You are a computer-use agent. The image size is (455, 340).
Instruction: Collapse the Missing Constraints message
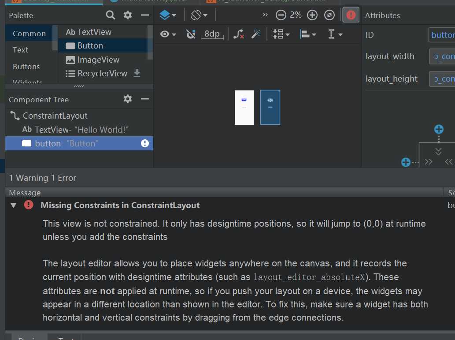pos(13,205)
